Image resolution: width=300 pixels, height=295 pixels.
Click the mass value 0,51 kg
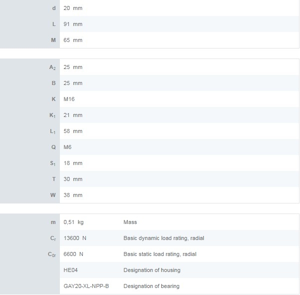[73, 222]
